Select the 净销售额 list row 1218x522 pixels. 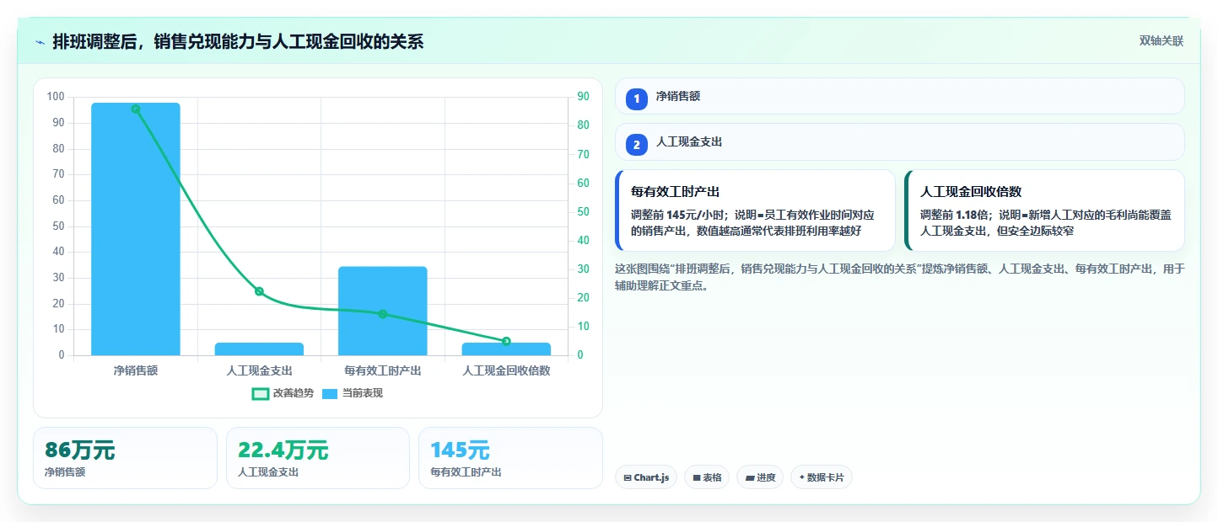tap(900, 96)
